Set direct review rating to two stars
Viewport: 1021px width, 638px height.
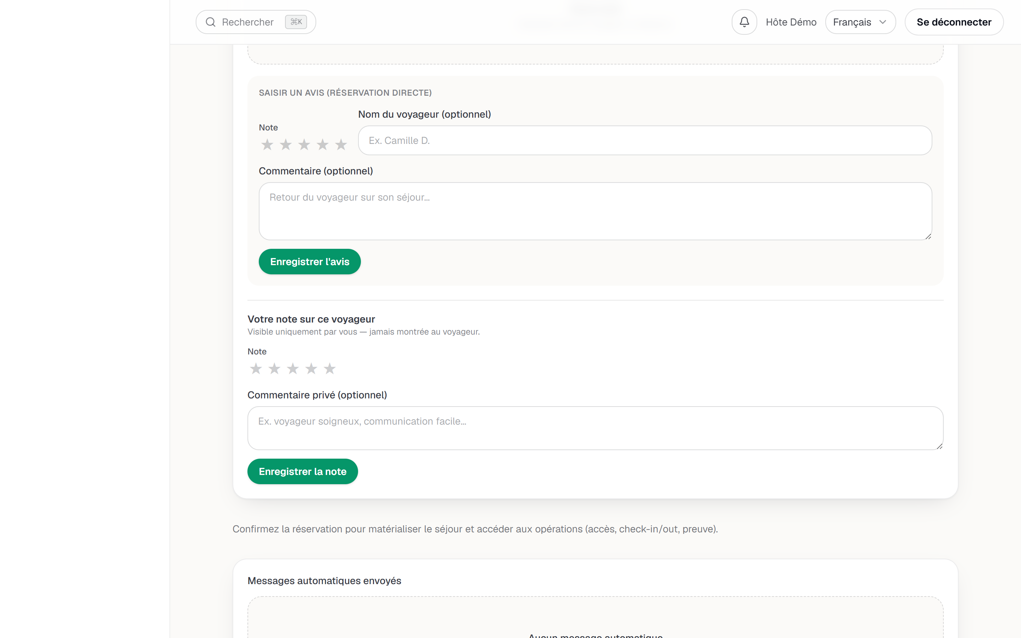point(286,145)
